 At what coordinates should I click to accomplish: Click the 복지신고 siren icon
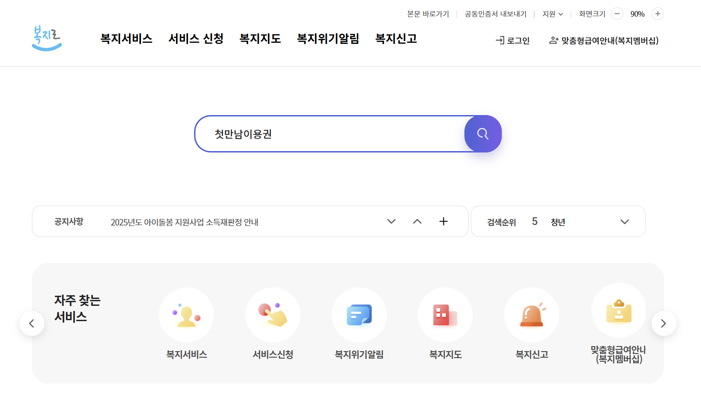pyautogui.click(x=531, y=315)
